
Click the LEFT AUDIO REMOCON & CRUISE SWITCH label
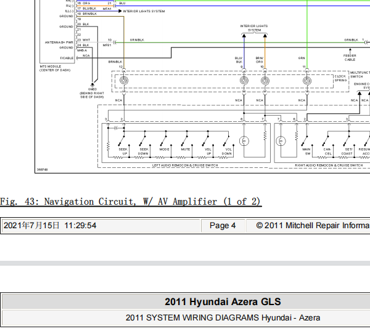(185, 165)
